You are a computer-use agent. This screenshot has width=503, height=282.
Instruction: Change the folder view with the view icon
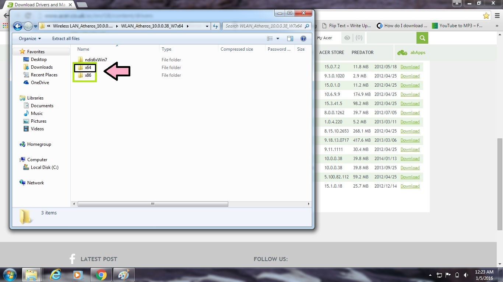(270, 39)
